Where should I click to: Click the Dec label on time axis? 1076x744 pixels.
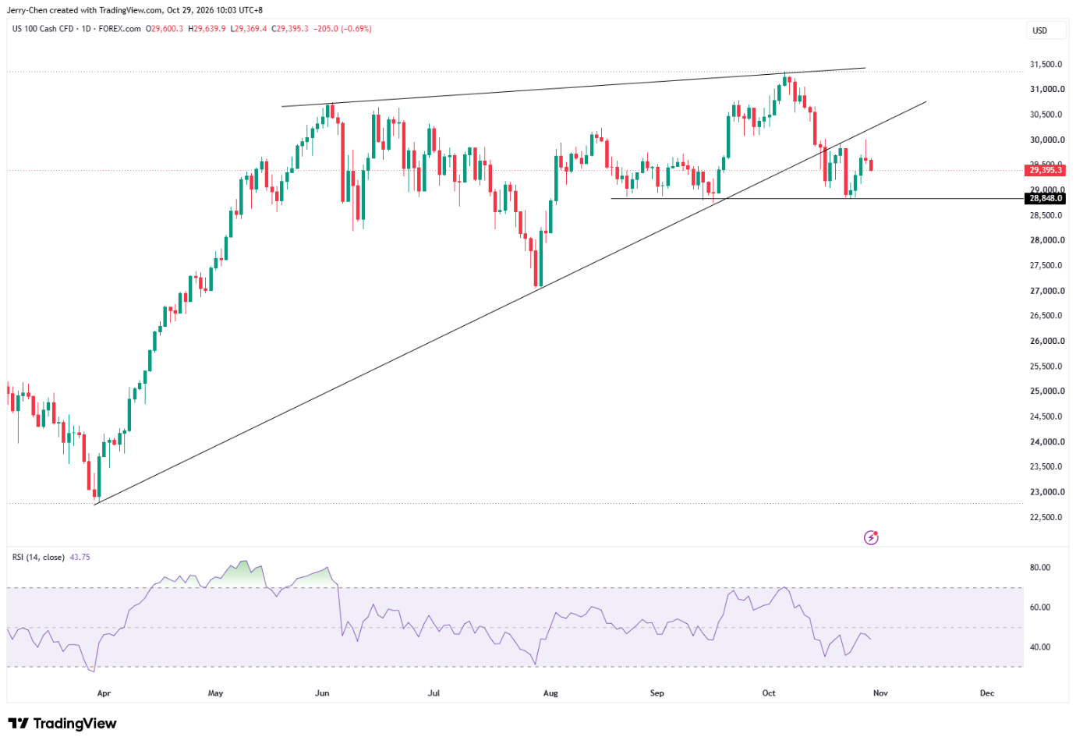987,693
